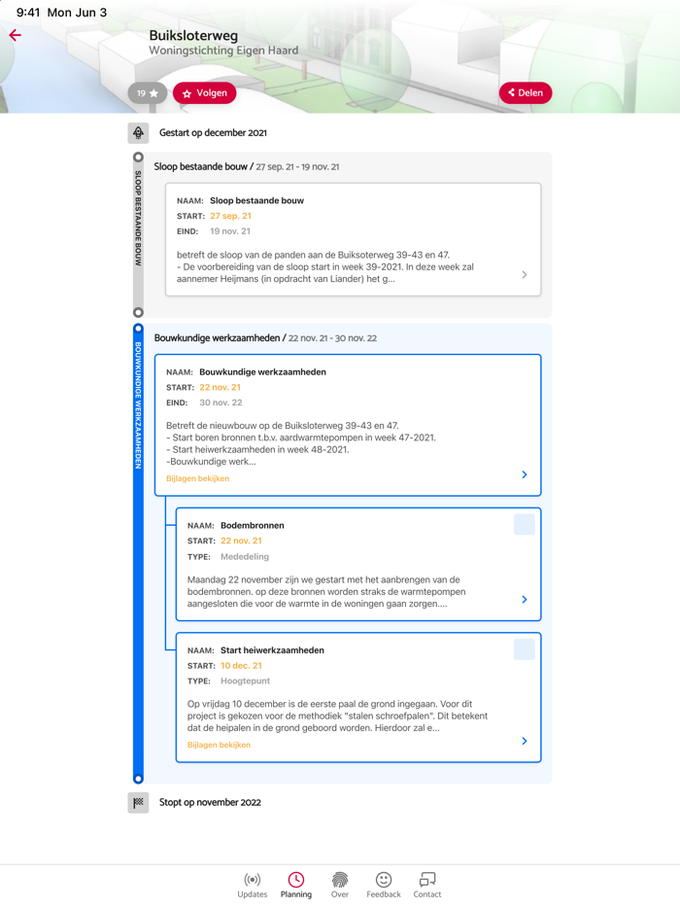Viewport: 680px width, 908px height.
Task: Tap the red back arrow
Action: coord(16,35)
